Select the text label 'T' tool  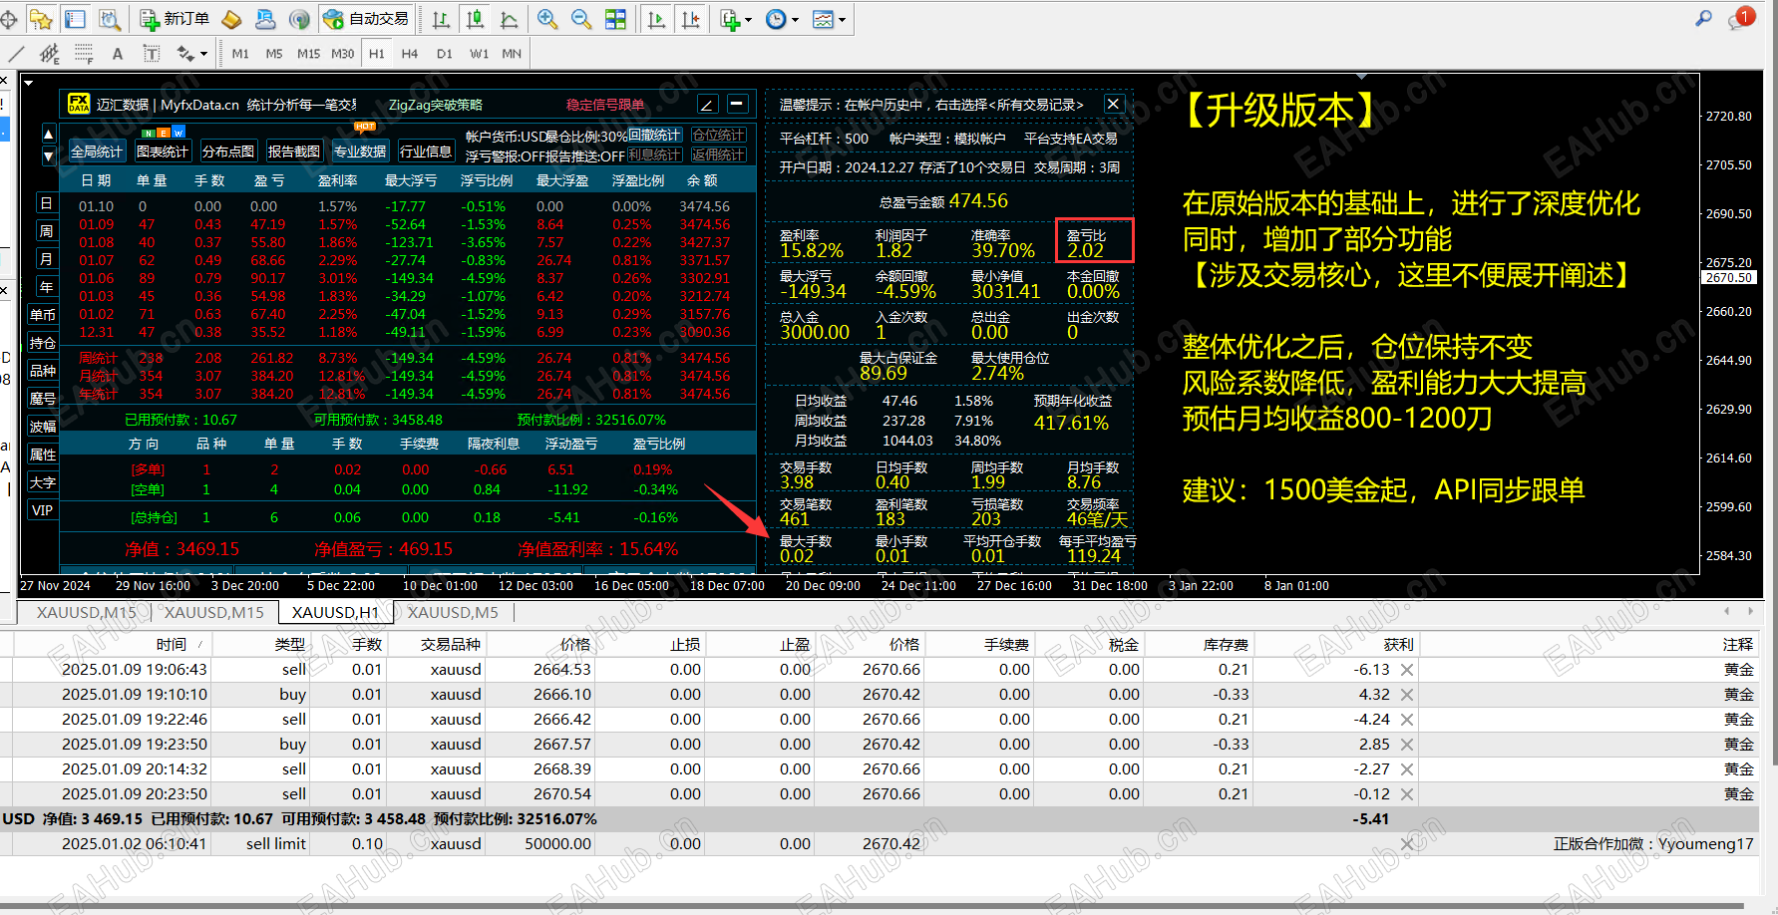click(x=151, y=53)
